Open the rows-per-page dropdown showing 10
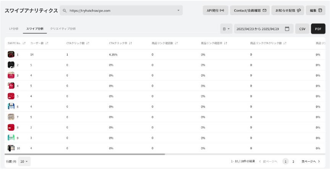Image resolution: width=331 pixels, height=170 pixels. click(x=25, y=162)
